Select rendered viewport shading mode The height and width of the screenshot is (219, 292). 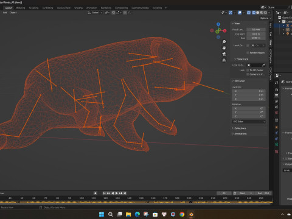tap(265, 13)
